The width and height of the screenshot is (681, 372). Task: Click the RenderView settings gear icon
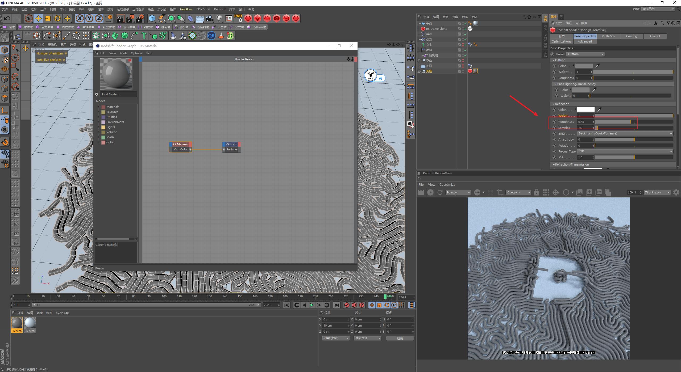[676, 192]
